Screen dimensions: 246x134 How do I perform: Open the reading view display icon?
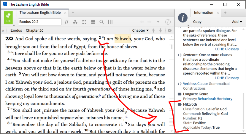click(93, 22)
